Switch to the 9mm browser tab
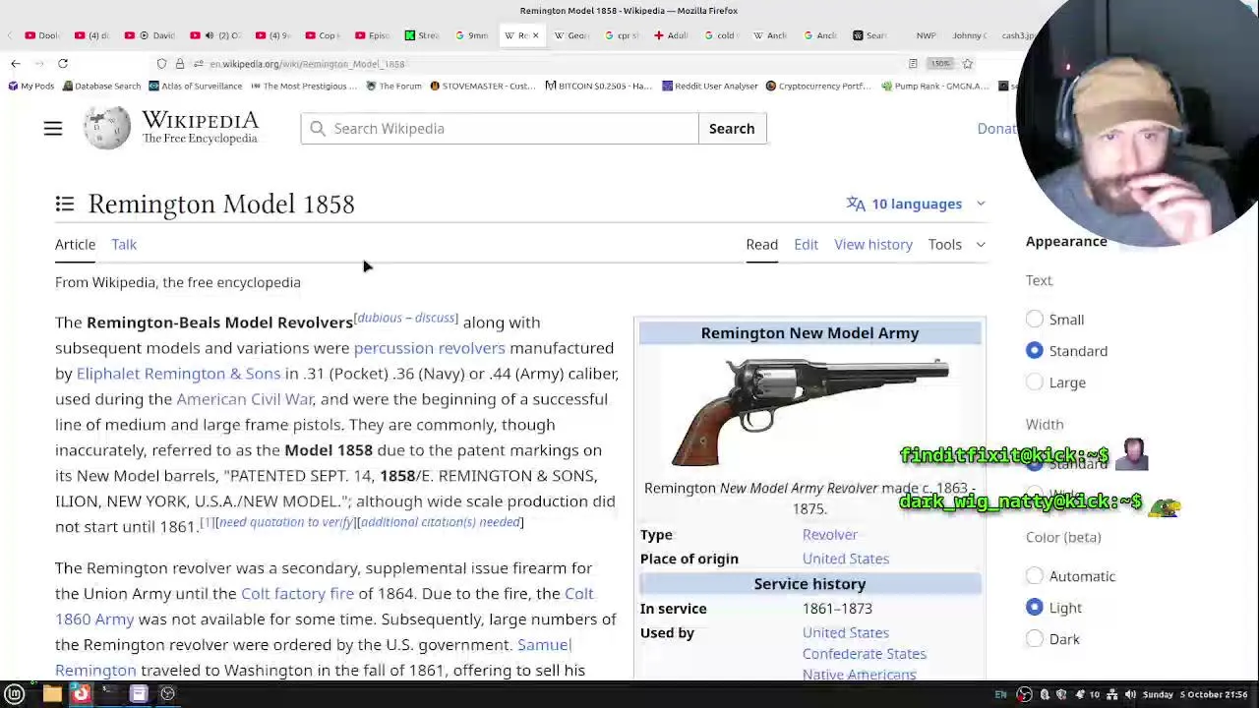This screenshot has height=708, width=1259. coord(472,35)
